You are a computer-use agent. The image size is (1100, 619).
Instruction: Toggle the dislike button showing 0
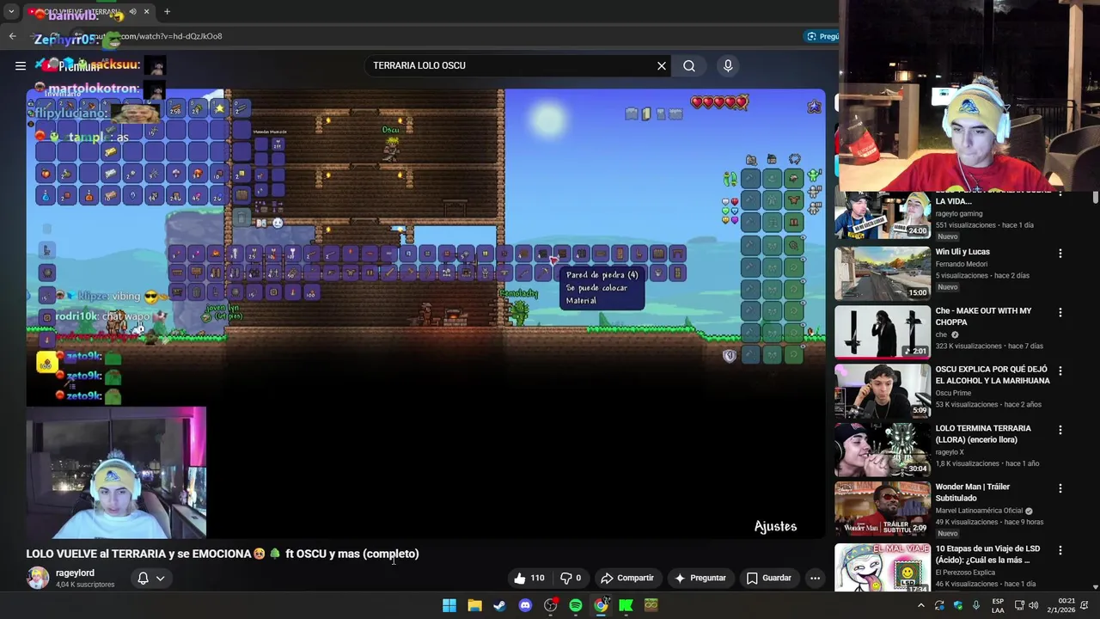(x=571, y=578)
